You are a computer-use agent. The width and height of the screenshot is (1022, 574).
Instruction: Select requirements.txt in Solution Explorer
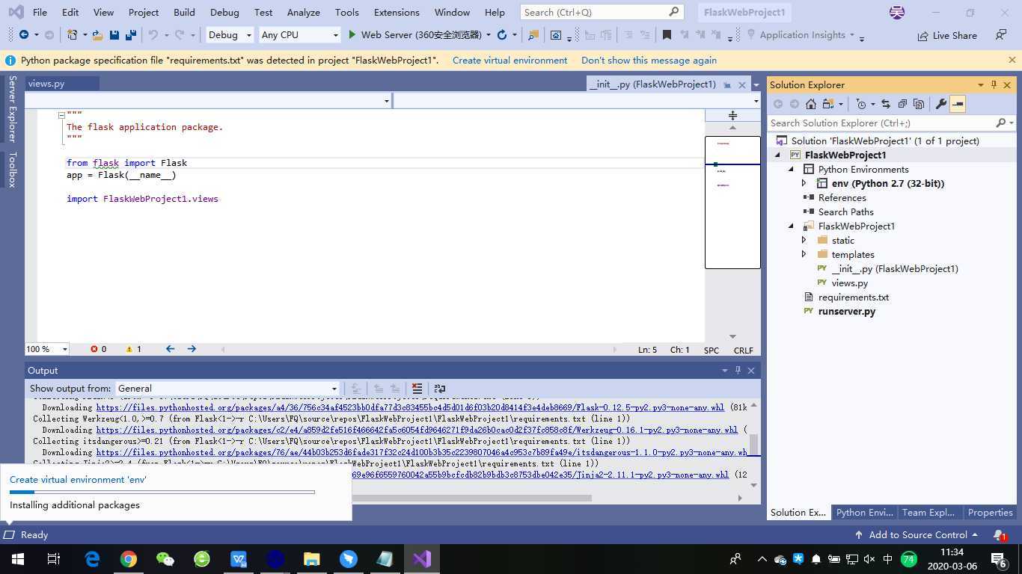(853, 297)
